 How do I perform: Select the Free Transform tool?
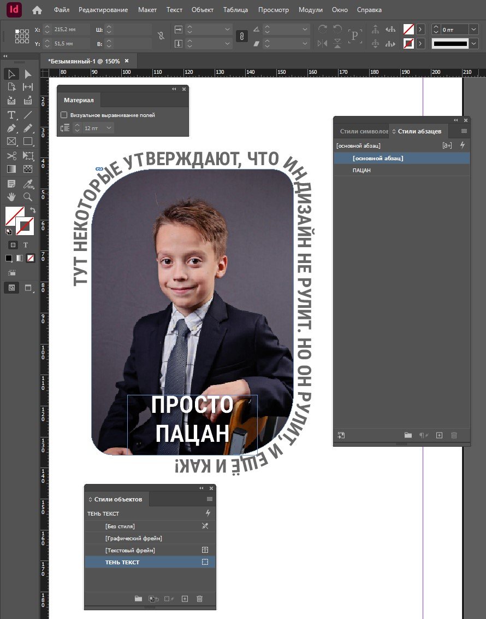point(28,155)
